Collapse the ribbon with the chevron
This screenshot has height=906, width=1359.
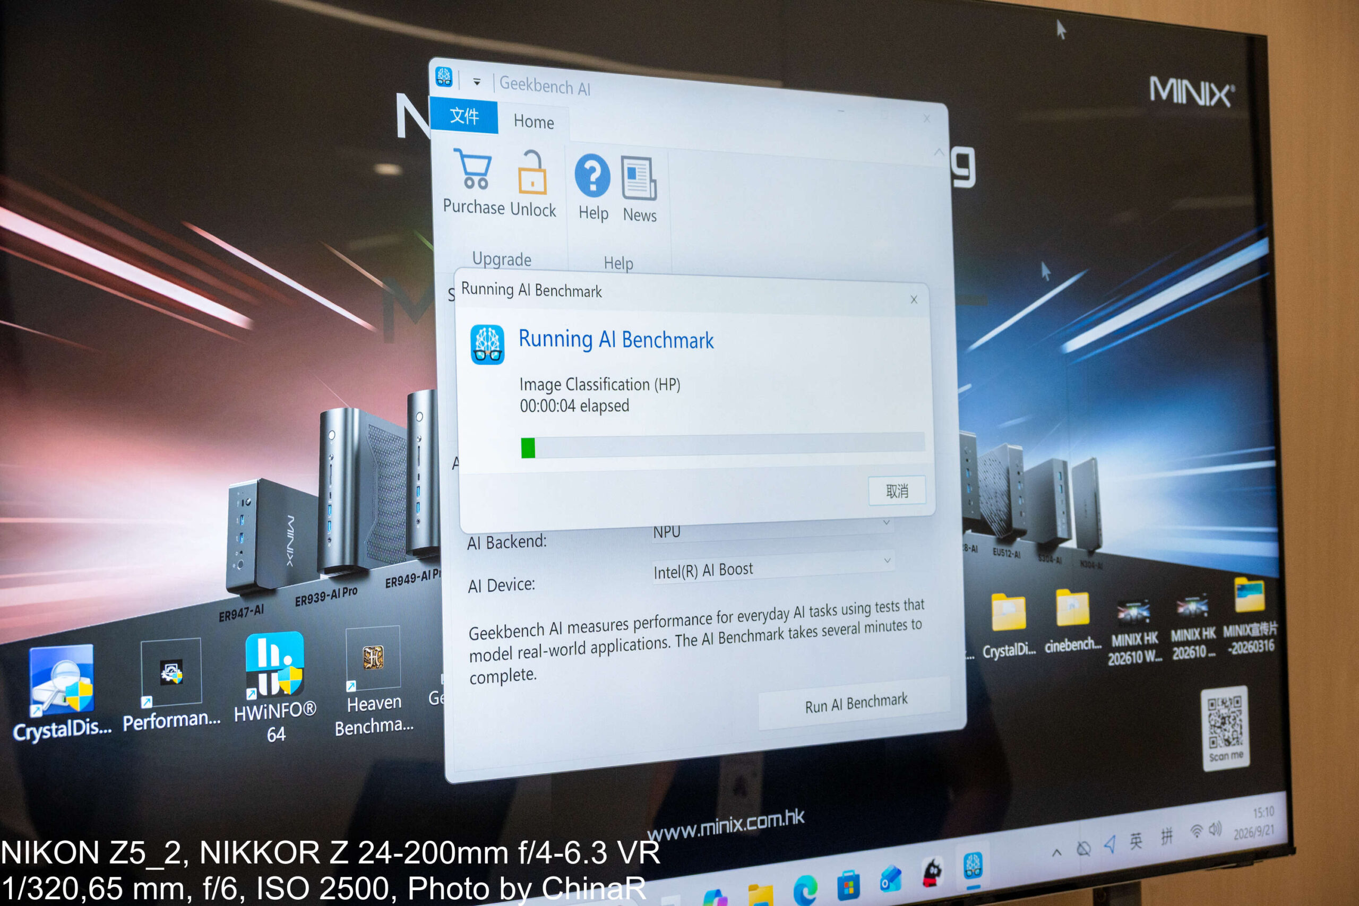click(x=939, y=152)
